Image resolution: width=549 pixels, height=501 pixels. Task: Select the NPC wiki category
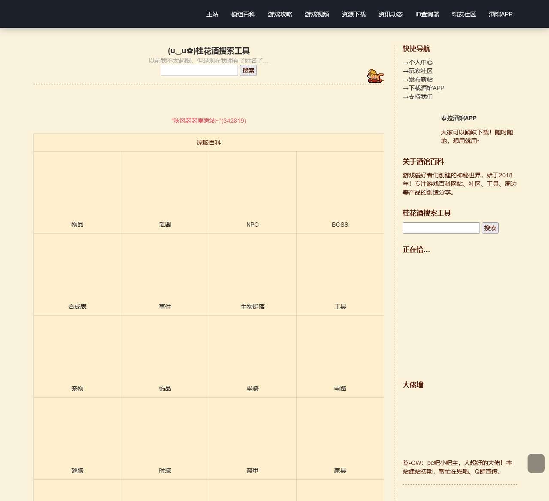(253, 192)
